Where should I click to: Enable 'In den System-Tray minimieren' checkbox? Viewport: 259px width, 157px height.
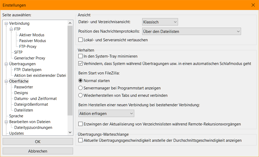(81, 56)
